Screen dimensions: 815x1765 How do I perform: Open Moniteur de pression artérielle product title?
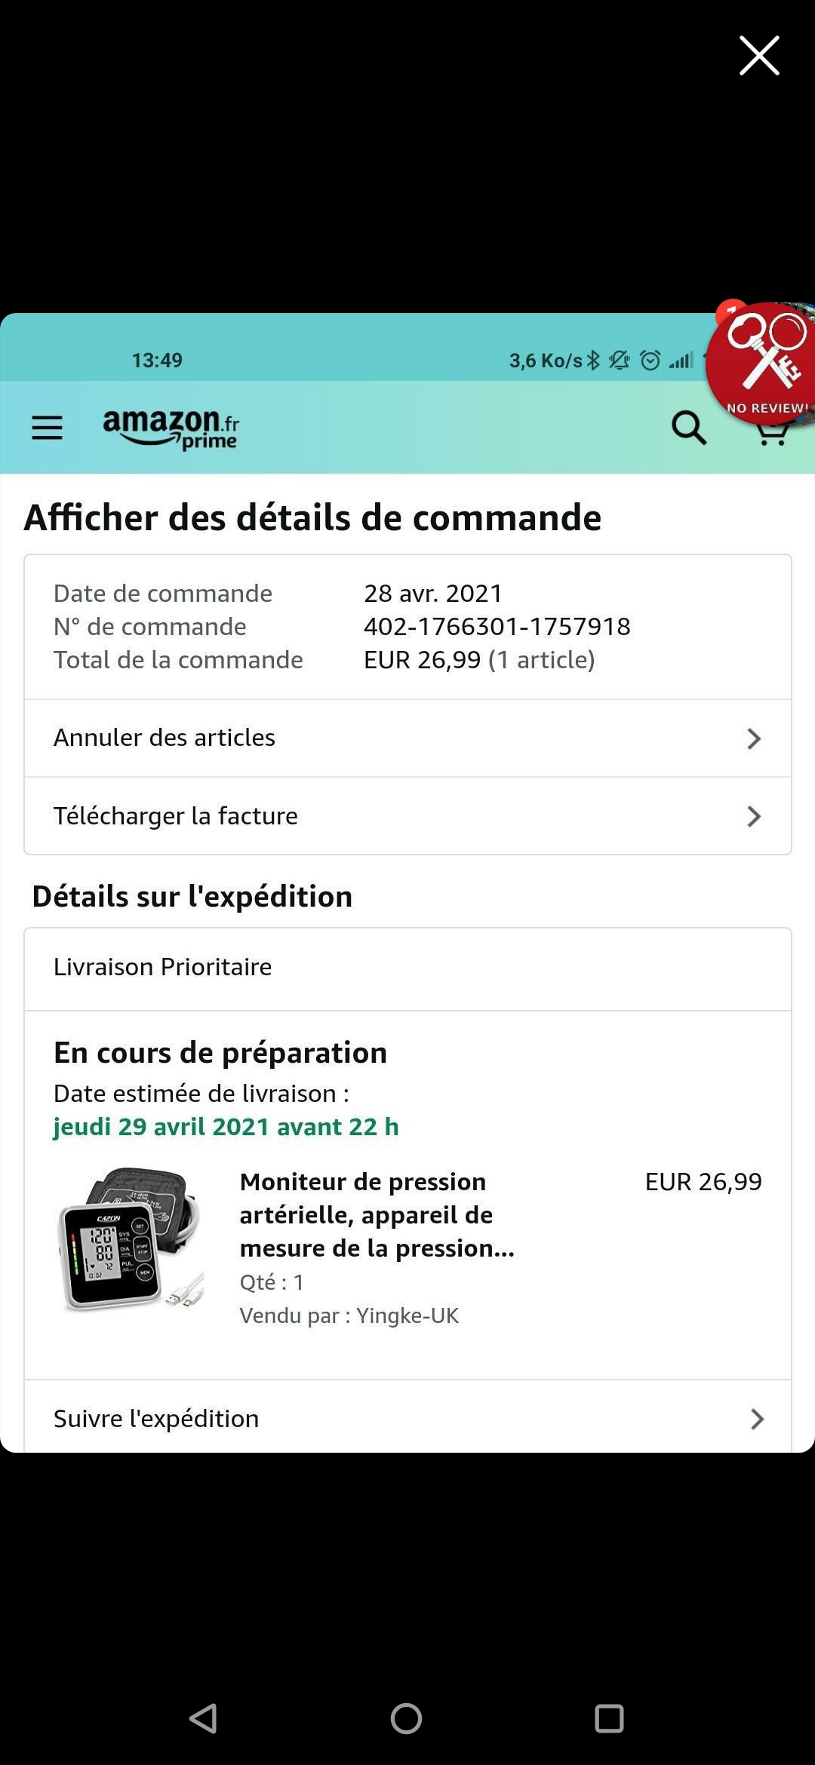(x=377, y=1214)
